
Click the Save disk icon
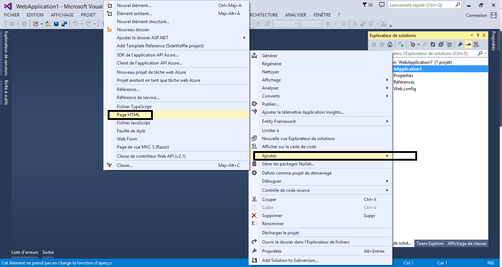pyautogui.click(x=56, y=24)
